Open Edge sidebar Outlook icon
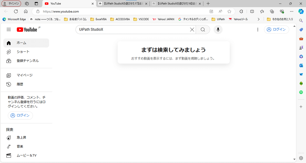306x163 pixels. (x=301, y=65)
